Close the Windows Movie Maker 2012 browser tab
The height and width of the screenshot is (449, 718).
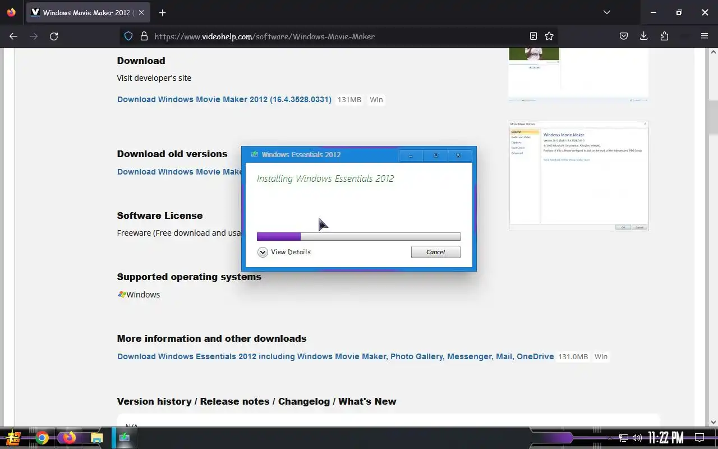[x=141, y=12]
